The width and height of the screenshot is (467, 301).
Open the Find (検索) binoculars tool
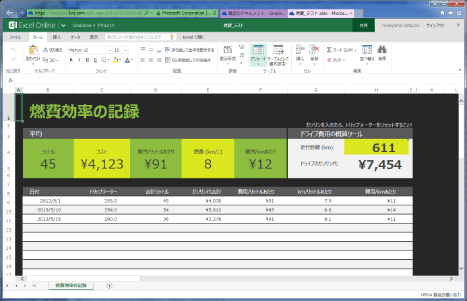pyautogui.click(x=382, y=51)
